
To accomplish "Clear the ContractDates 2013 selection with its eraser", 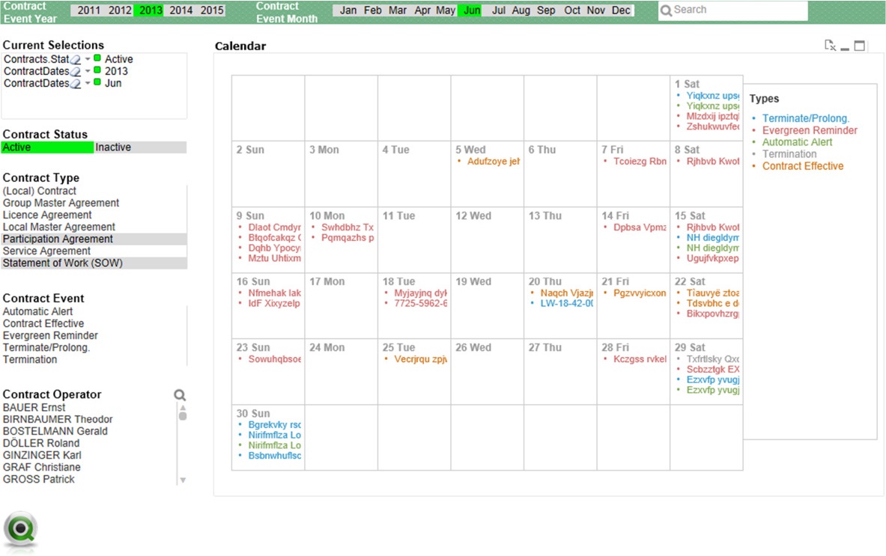I will coord(75,71).
